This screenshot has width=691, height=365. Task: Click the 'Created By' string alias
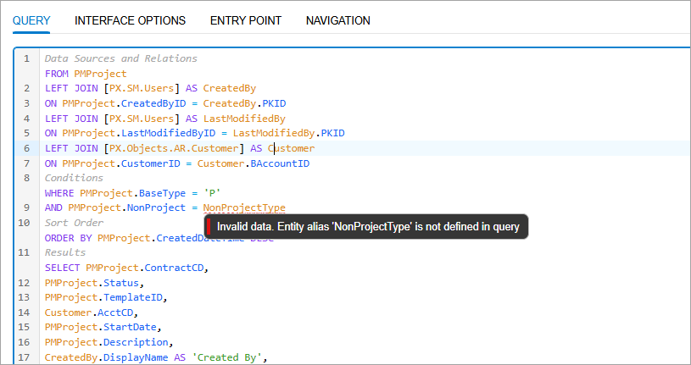point(229,357)
